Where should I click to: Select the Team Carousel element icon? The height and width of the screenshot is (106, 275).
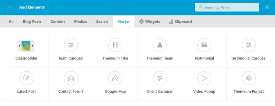click(x=71, y=45)
